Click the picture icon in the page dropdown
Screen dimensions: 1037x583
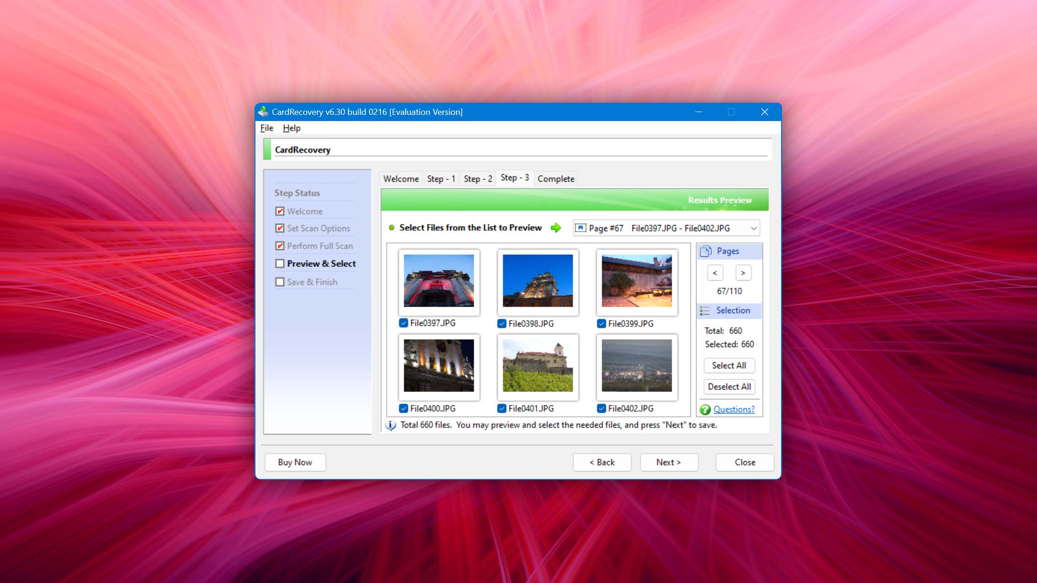(581, 228)
